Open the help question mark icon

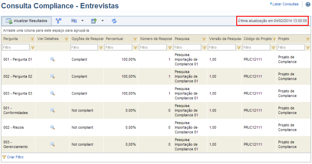[308, 4]
